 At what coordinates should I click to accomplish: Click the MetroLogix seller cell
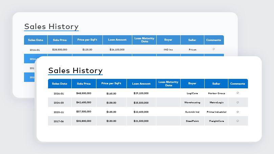(216, 102)
